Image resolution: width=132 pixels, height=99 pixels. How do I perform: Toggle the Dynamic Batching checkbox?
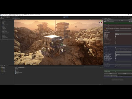[116, 27]
